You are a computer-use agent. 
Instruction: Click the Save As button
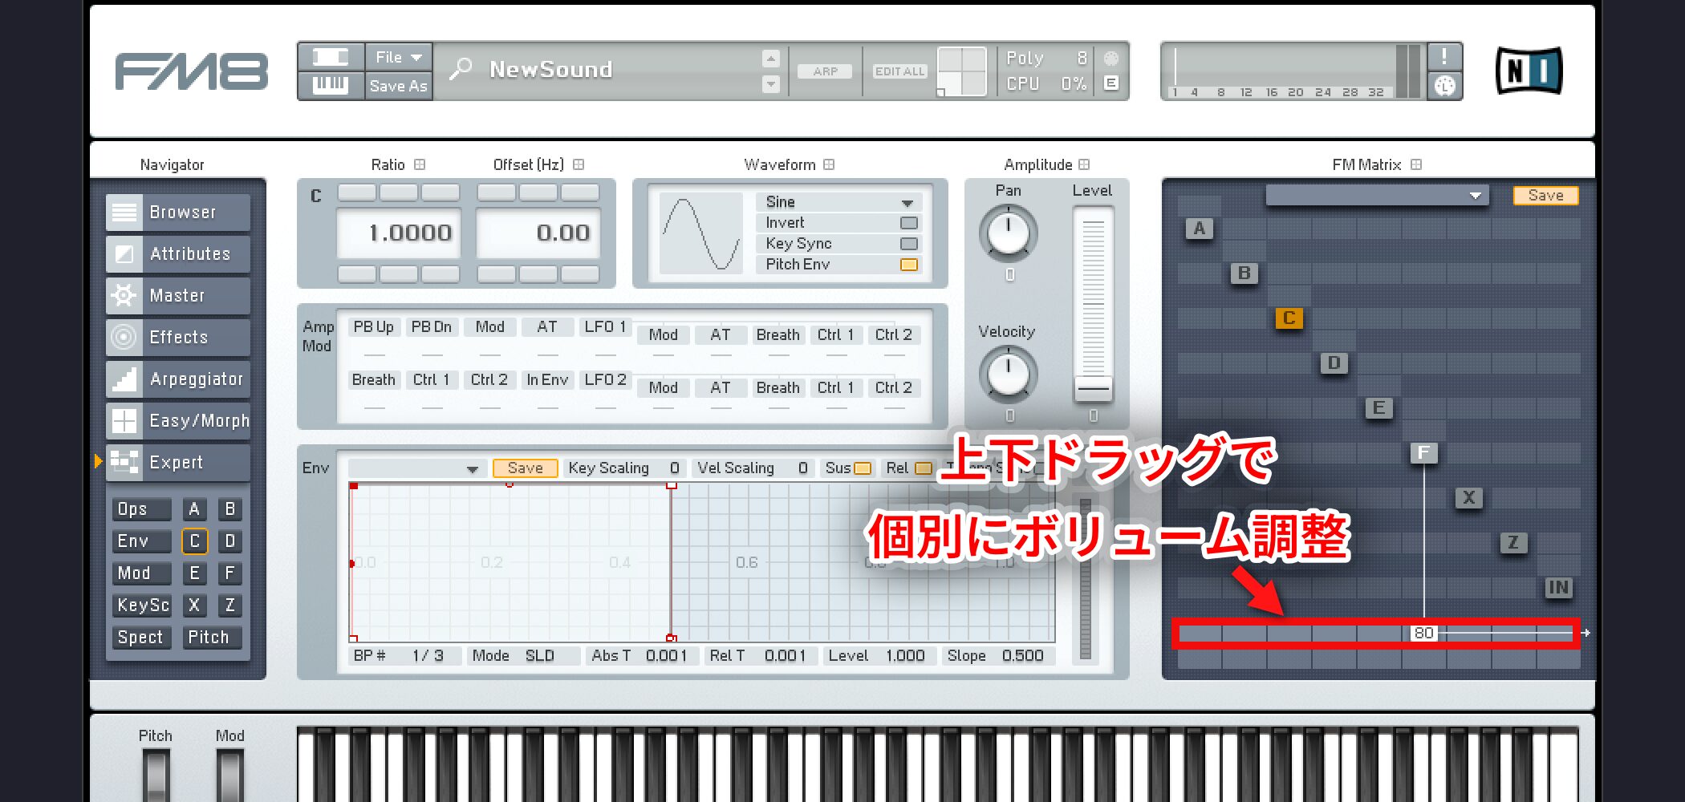(x=399, y=86)
